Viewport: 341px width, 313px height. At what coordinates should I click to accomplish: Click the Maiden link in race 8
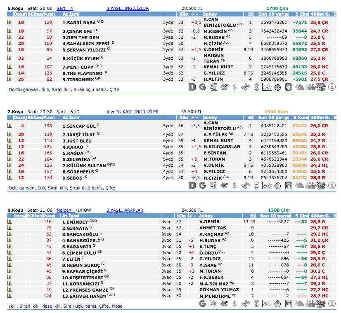[64, 210]
